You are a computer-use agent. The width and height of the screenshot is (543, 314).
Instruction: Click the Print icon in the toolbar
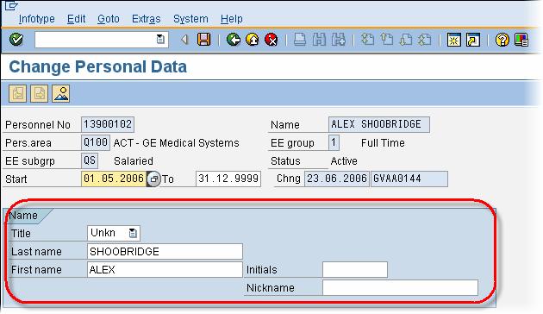point(300,40)
